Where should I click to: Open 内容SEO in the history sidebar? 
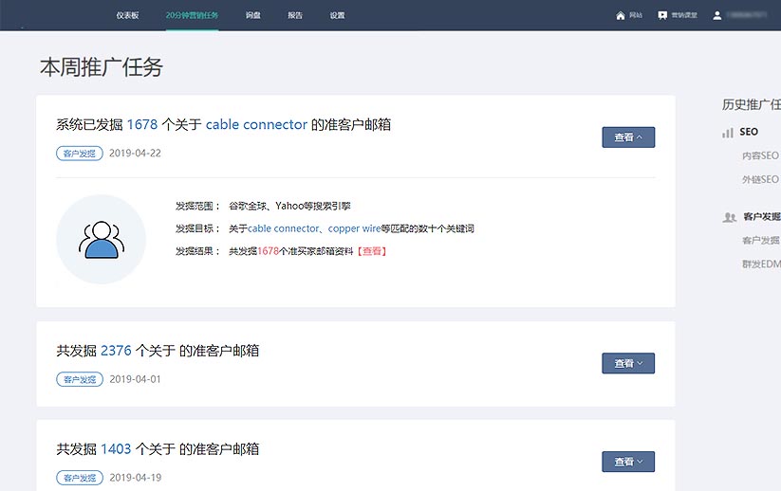tap(759, 155)
